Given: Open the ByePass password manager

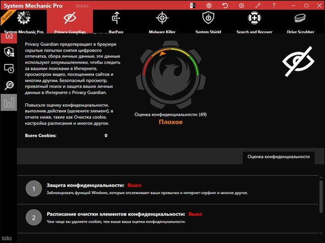Looking at the screenshot, I should (116, 21).
